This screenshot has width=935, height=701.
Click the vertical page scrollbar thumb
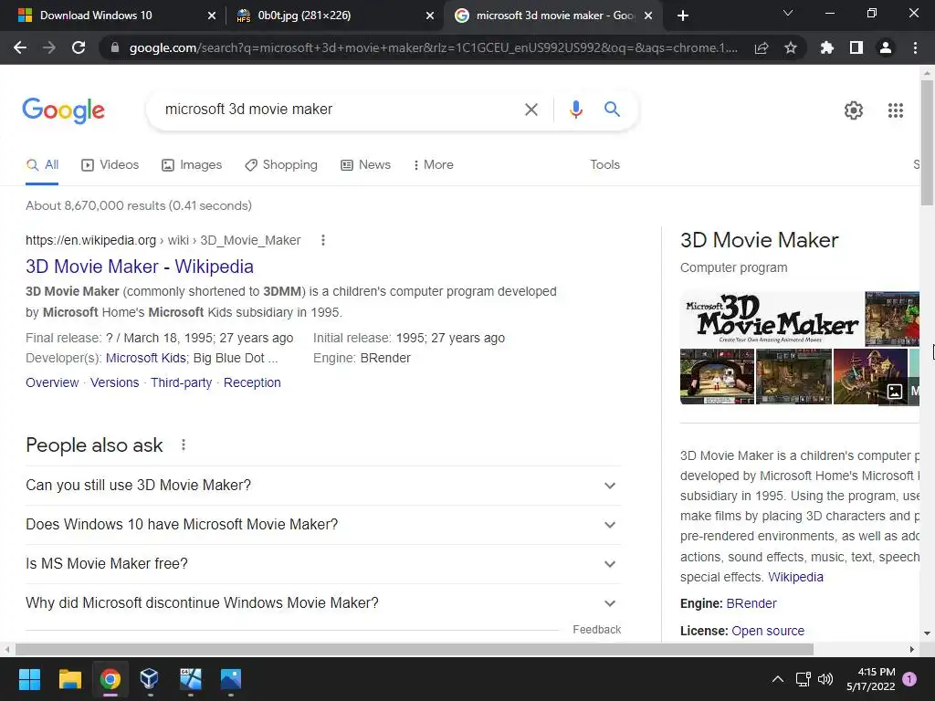pyautogui.click(x=927, y=143)
